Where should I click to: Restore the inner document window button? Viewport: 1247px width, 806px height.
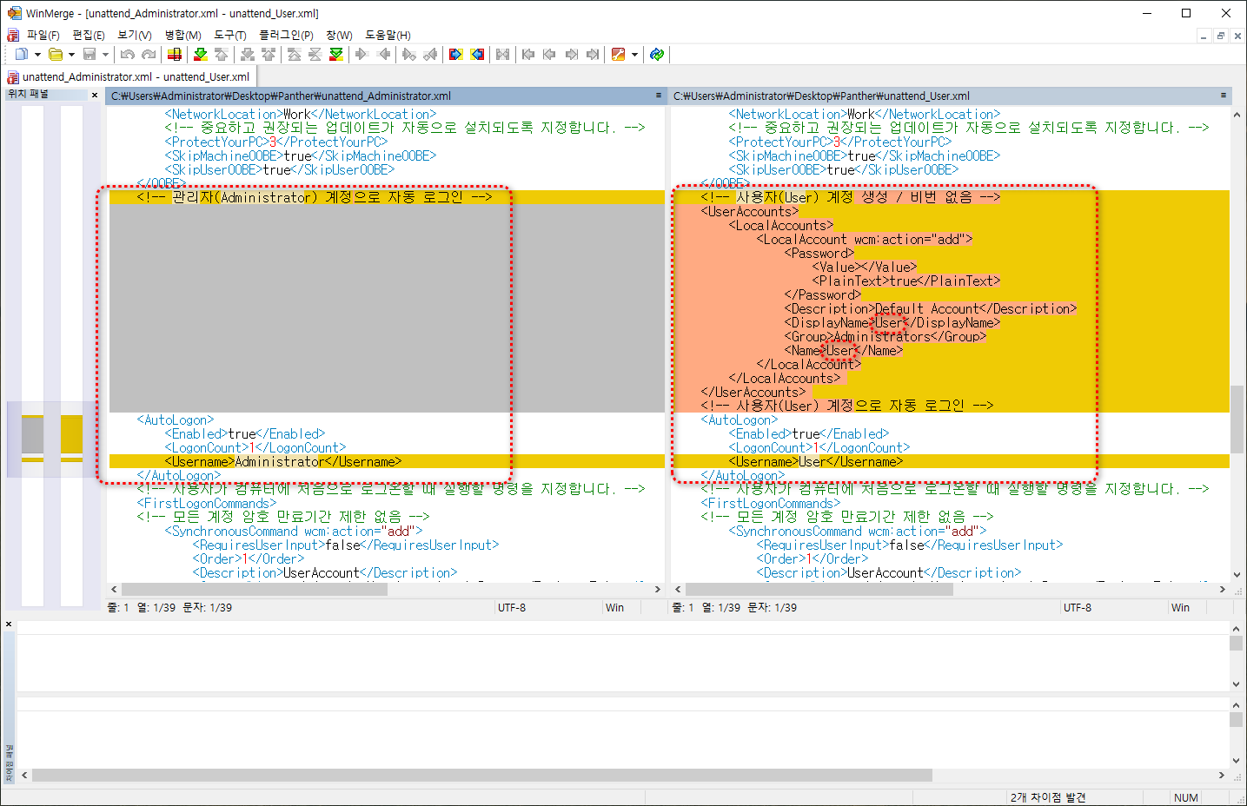pyautogui.click(x=1221, y=36)
